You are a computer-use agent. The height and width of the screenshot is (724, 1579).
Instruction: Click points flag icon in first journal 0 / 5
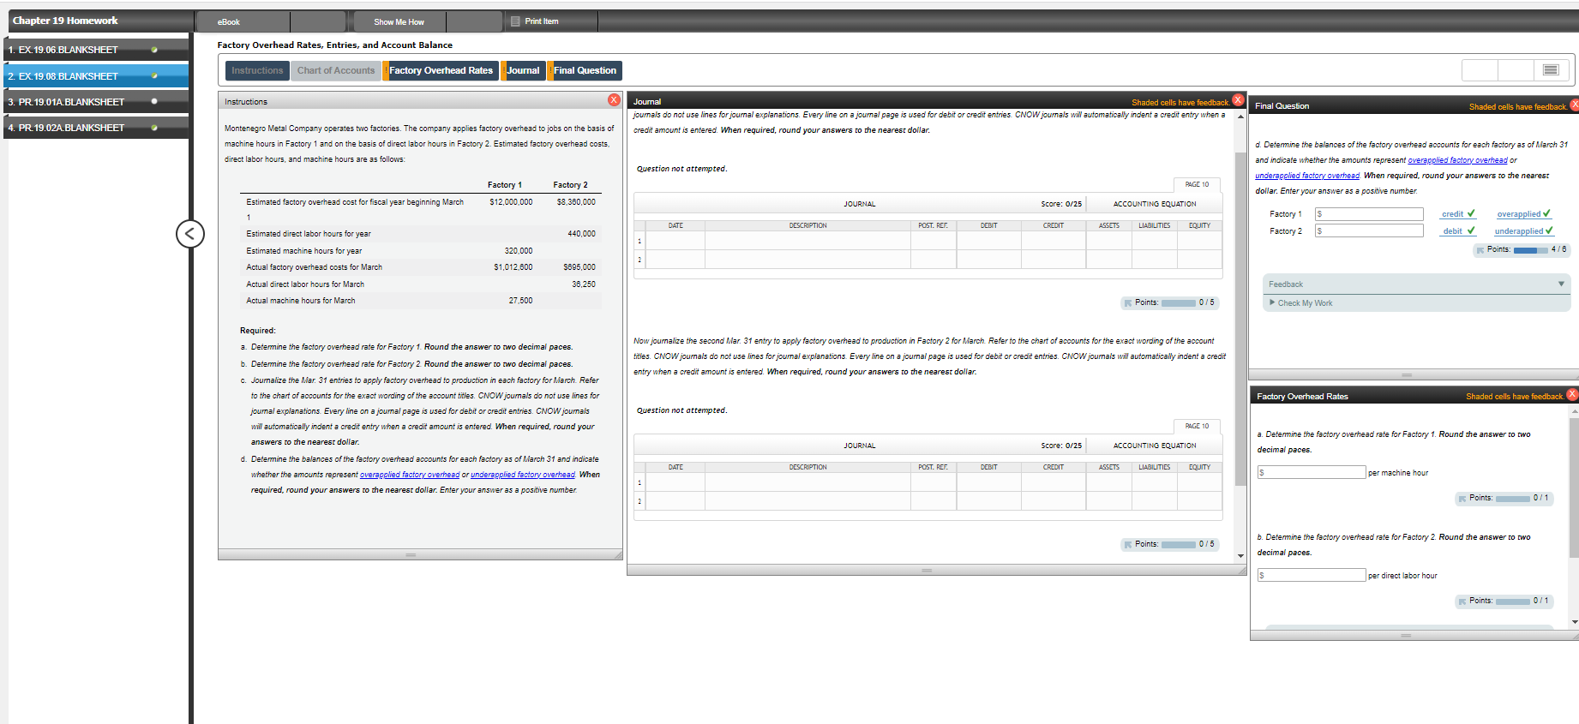pyautogui.click(x=1128, y=303)
